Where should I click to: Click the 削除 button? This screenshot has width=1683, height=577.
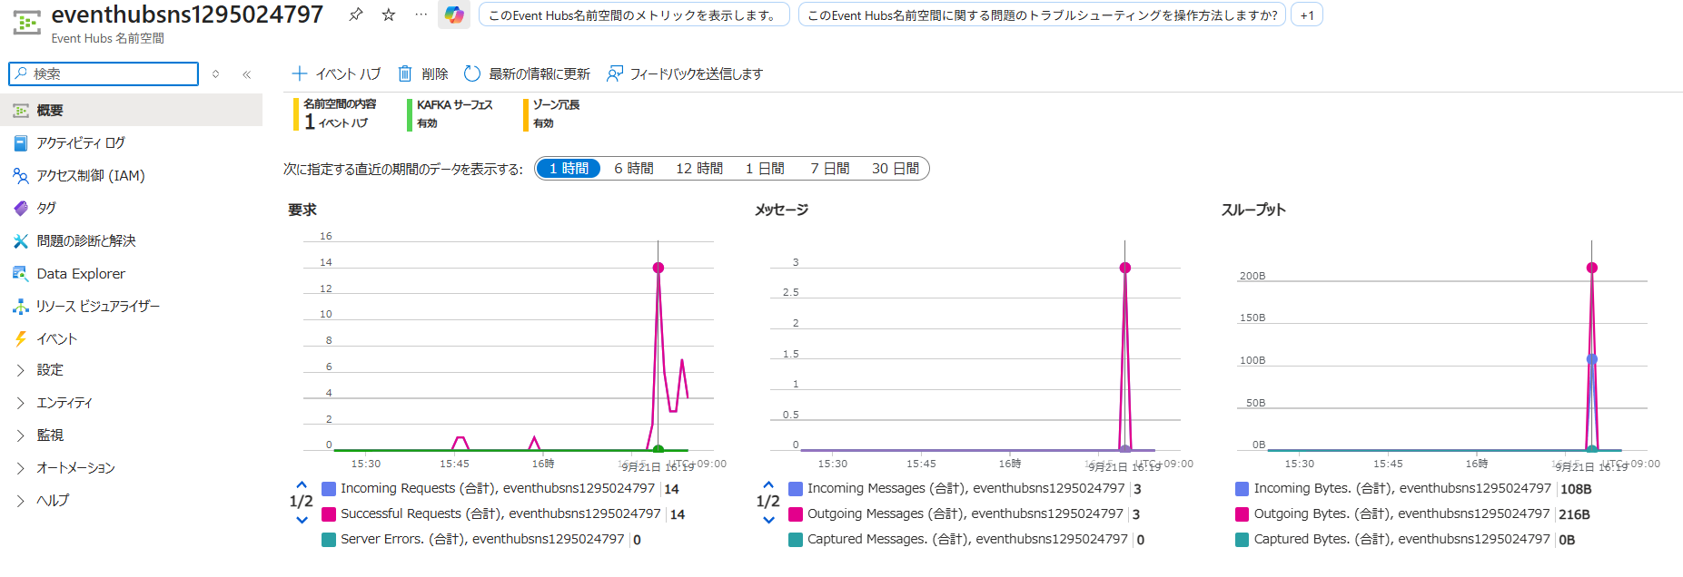(x=423, y=73)
